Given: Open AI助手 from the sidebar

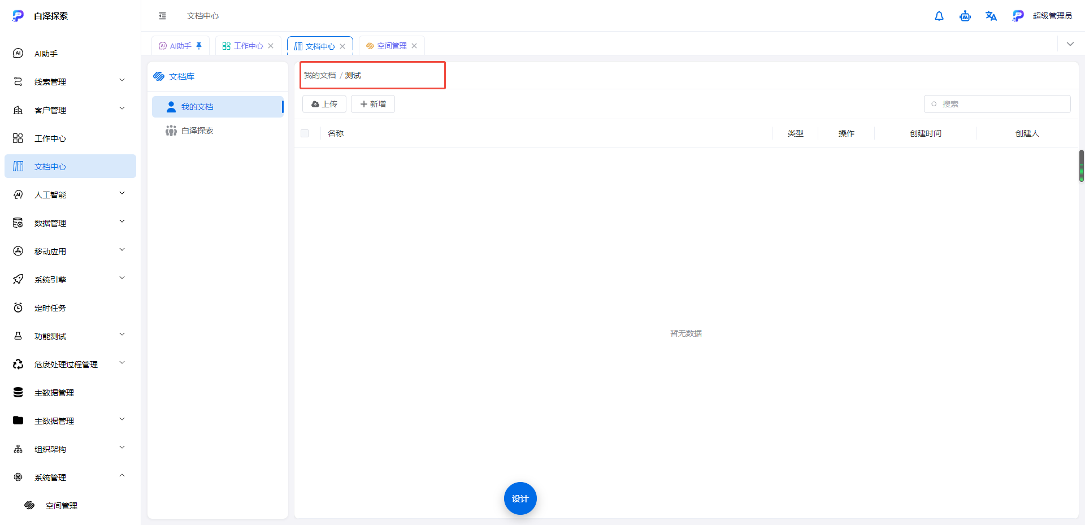Looking at the screenshot, I should tap(70, 54).
